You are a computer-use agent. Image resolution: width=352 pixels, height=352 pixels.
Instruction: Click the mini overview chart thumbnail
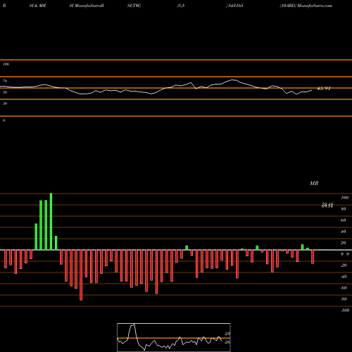pyautogui.click(x=174, y=337)
